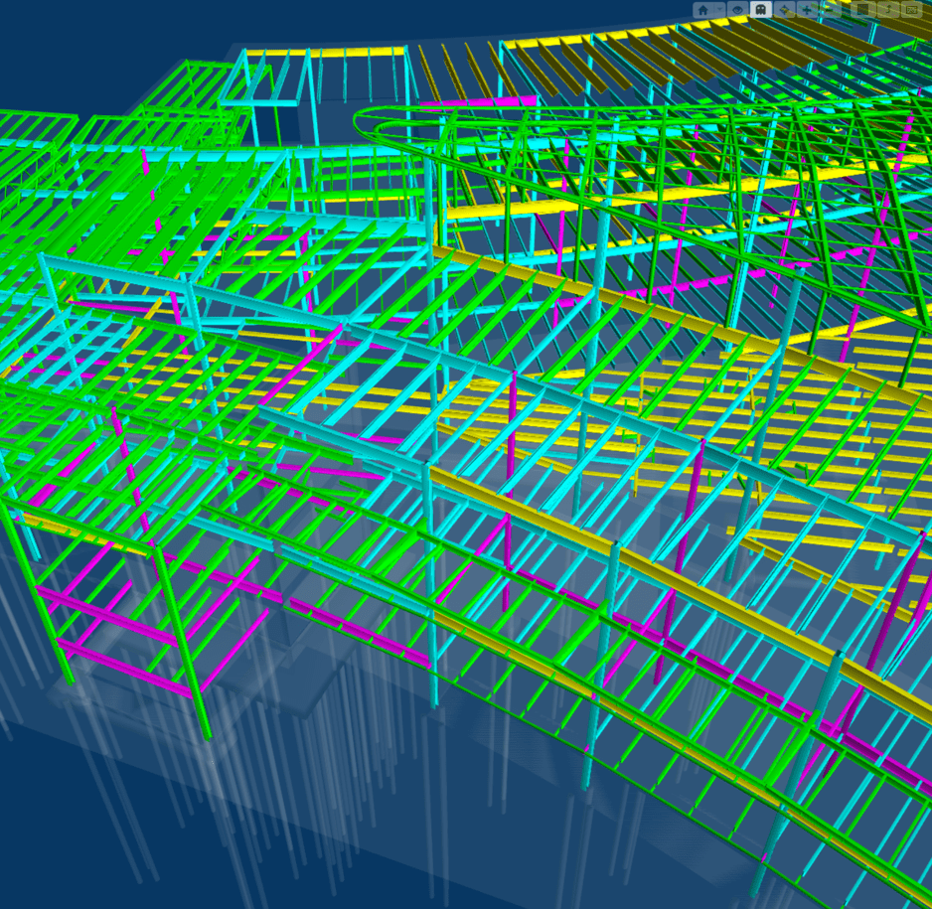
Task: Click the Home view icon
Action: click(x=702, y=10)
